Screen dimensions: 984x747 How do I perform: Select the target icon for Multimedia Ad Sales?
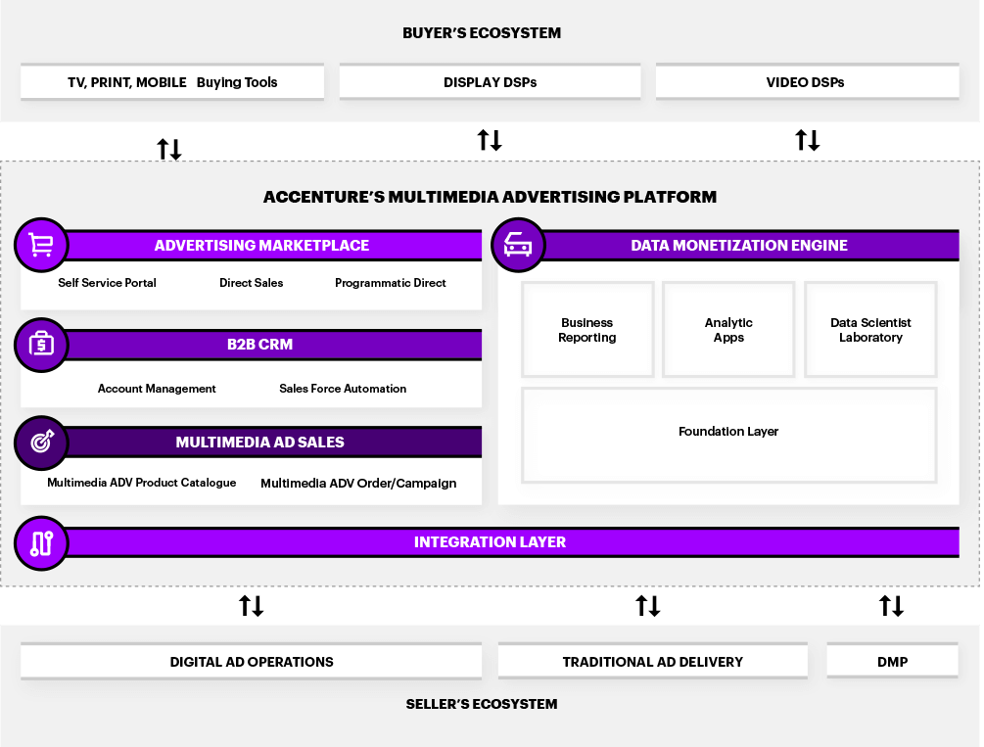[40, 443]
